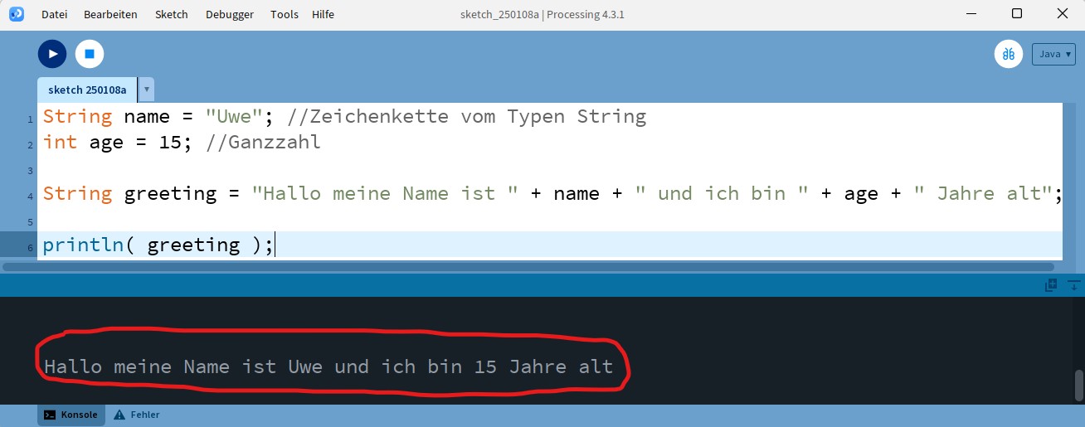
Task: Copy console output with the copy icon
Action: (1051, 285)
